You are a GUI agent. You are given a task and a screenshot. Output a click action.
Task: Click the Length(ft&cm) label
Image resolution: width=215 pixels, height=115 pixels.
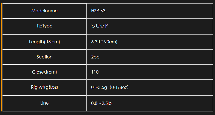(44, 42)
